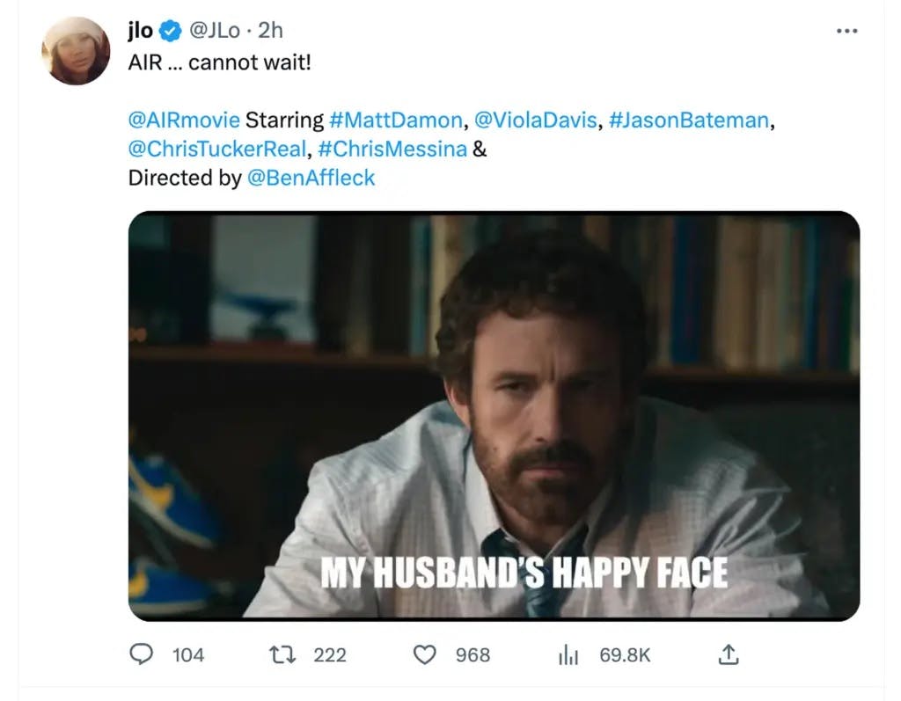Open the @ViolaDavis mention
This screenshot has height=701, width=901.
[534, 120]
